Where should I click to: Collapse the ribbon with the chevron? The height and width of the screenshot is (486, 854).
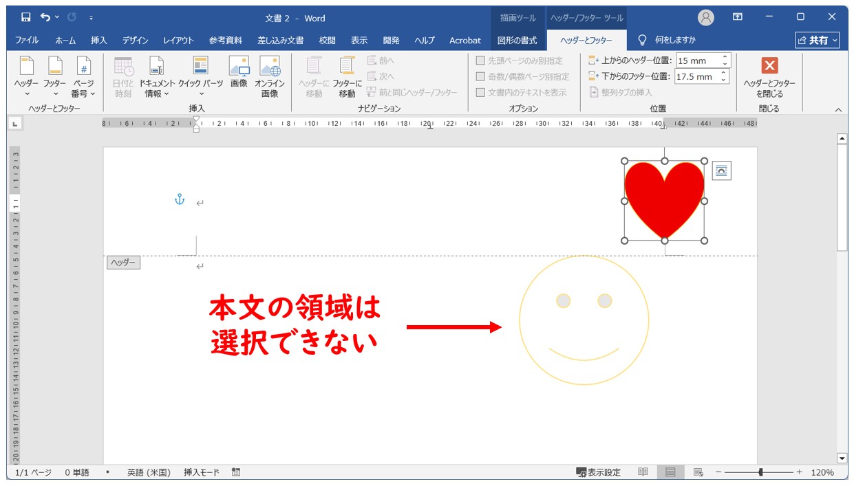click(838, 110)
